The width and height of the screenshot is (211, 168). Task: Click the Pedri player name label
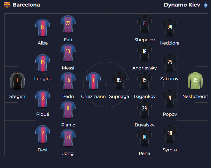coord(68,96)
